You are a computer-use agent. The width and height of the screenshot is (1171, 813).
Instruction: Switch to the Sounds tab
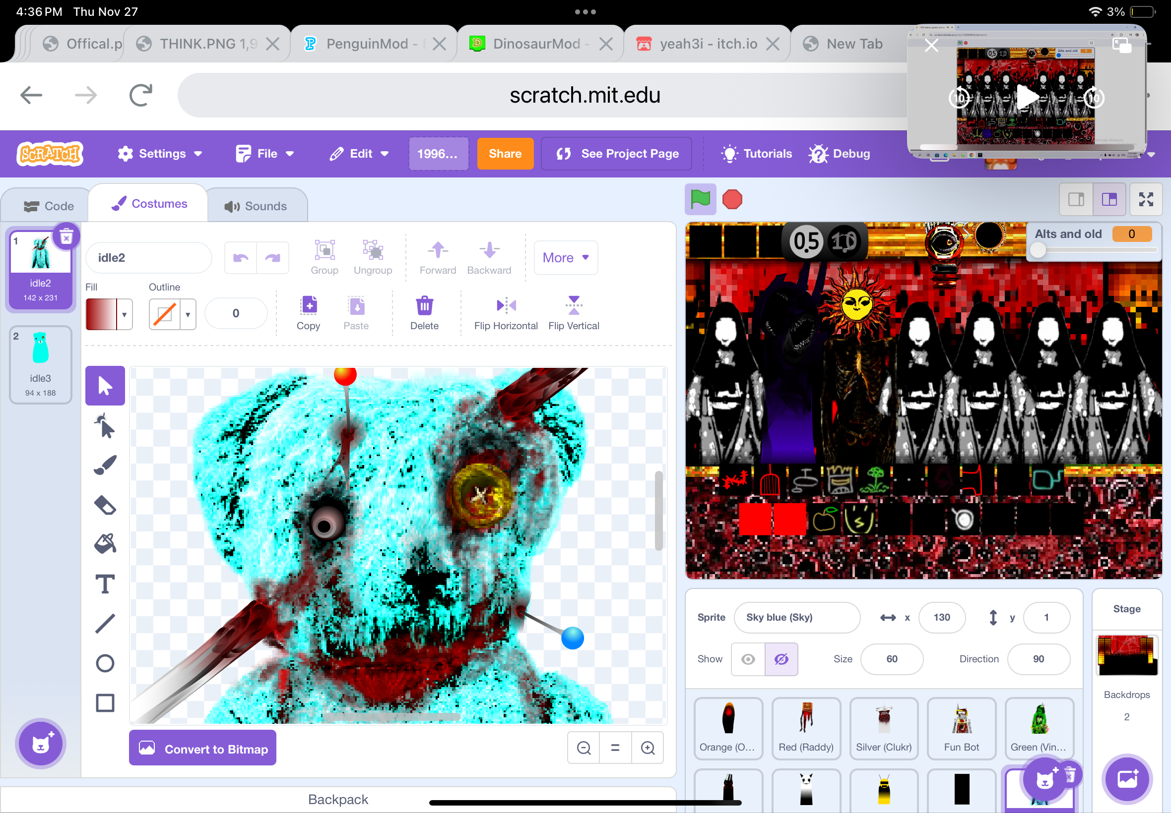point(257,206)
